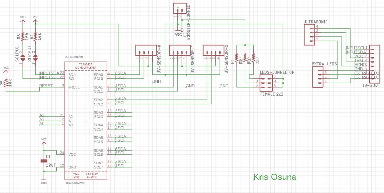Viewport: 384px width, 193px height.
Task: Select the 10k resistor R5
Action: point(6,83)
